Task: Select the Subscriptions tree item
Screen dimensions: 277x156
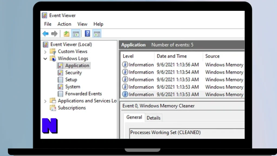Action: (72, 108)
